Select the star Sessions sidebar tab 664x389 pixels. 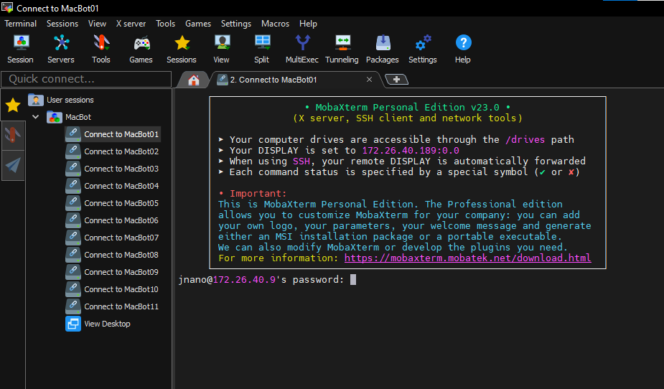coord(13,106)
